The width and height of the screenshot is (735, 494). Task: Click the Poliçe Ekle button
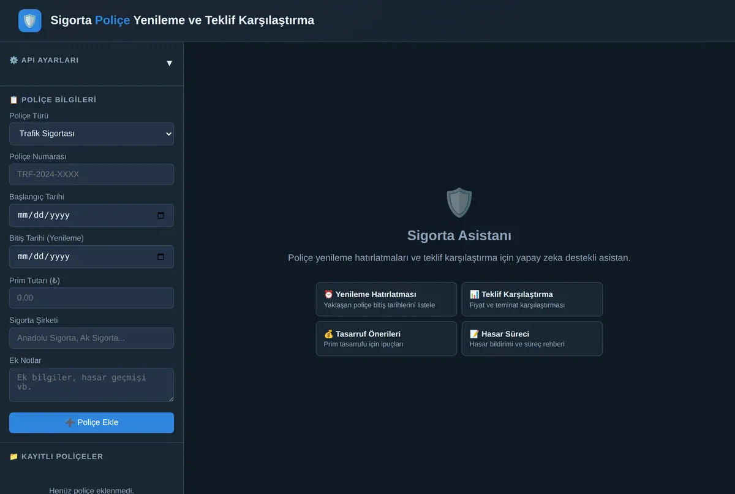point(91,422)
